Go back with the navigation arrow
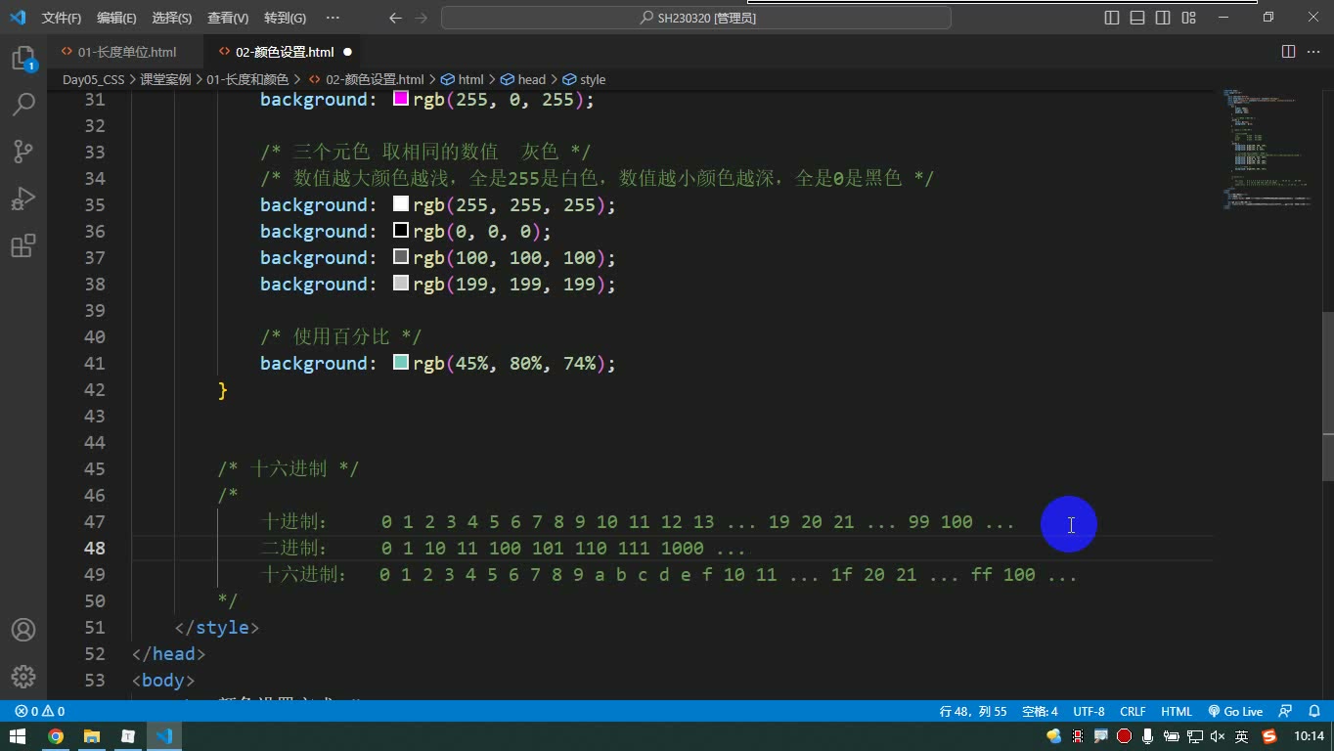Image resolution: width=1334 pixels, height=751 pixels. tap(395, 18)
